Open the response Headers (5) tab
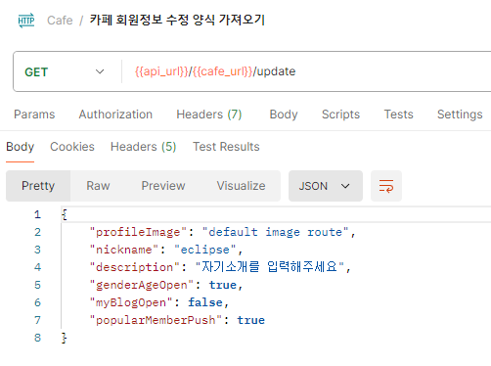Viewport: 491px width, 366px height. [x=143, y=147]
